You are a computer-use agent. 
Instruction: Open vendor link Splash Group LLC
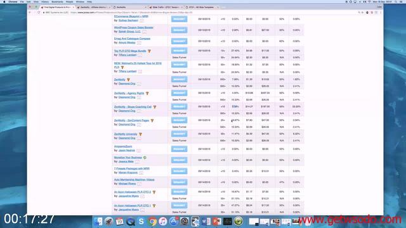[x=129, y=32]
